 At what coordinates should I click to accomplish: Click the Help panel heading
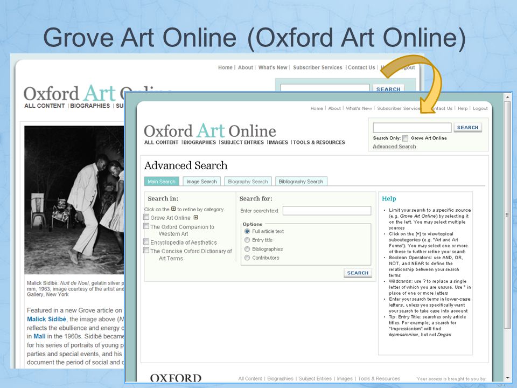click(389, 199)
